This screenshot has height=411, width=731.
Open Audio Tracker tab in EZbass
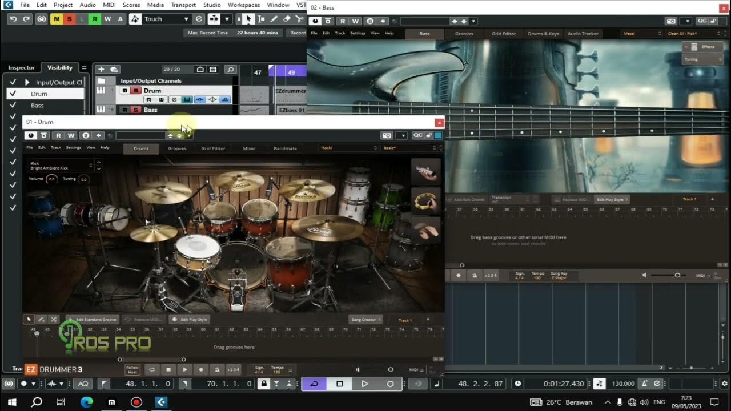click(583, 34)
